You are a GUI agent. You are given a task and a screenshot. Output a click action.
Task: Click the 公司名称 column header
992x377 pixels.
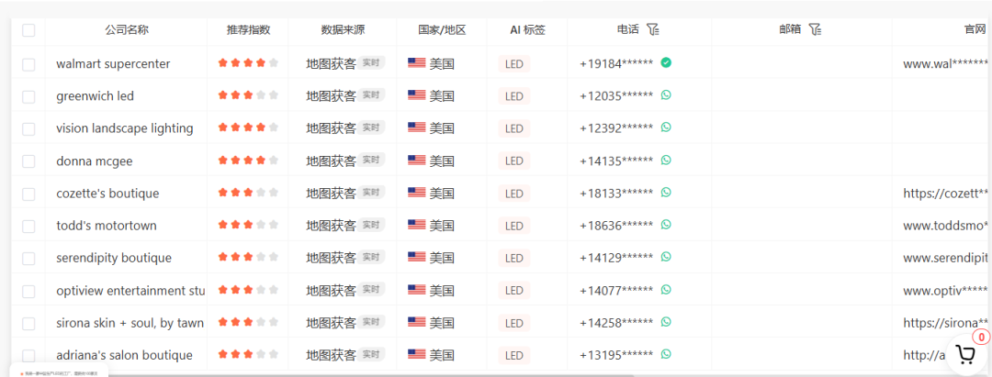127,29
